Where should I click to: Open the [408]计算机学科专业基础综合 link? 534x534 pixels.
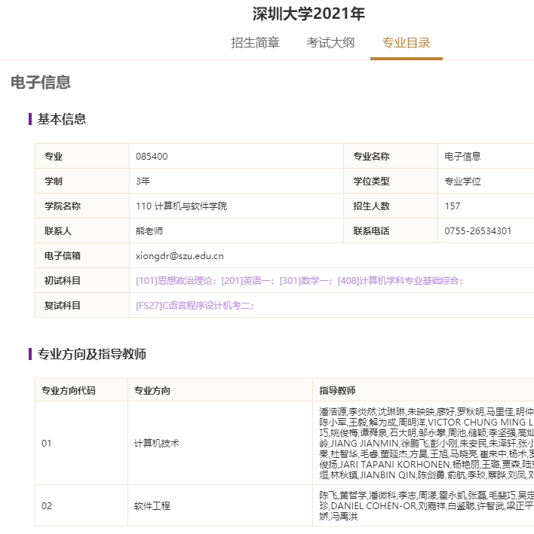[x=400, y=281]
